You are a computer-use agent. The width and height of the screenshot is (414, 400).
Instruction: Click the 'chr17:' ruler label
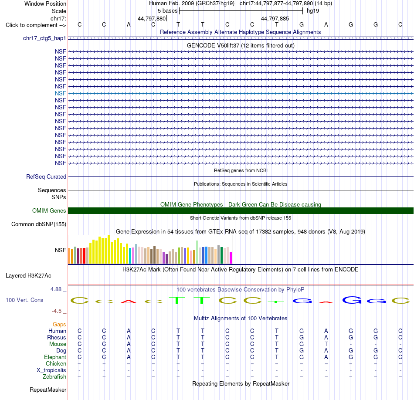pyautogui.click(x=58, y=18)
